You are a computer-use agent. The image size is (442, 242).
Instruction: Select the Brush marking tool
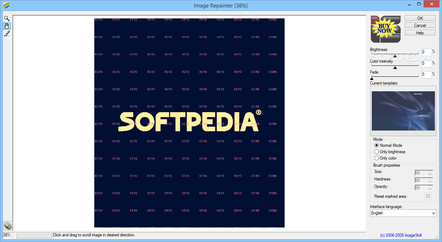[x=7, y=33]
